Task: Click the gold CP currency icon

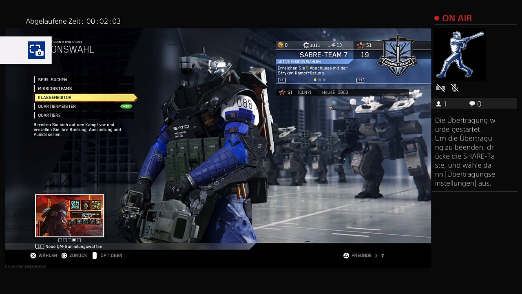Action: [x=281, y=45]
